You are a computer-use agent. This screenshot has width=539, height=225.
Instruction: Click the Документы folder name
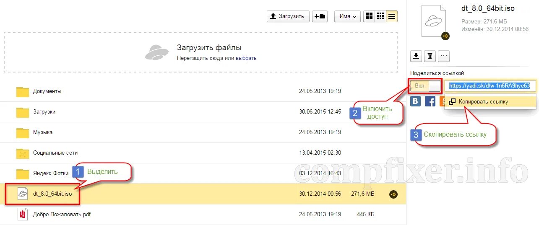(x=47, y=91)
